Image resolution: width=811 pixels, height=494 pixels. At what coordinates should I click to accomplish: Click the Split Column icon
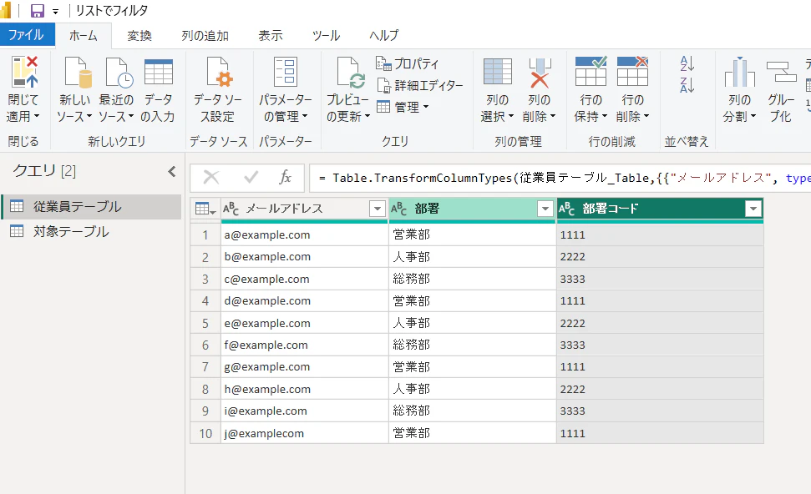coord(740,73)
